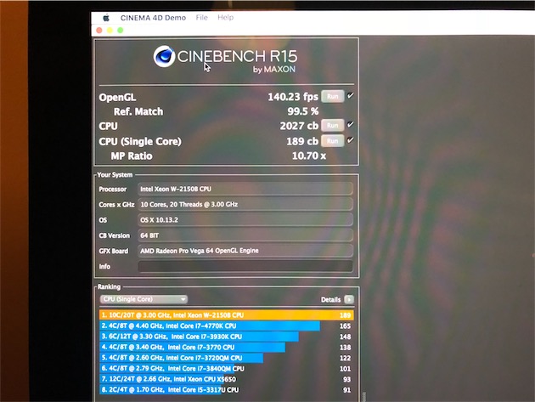The height and width of the screenshot is (402, 535).
Task: Click the Cinebench R15 logo icon
Action: point(164,56)
